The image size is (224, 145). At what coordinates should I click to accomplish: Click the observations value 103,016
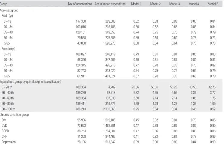(x=81, y=27)
